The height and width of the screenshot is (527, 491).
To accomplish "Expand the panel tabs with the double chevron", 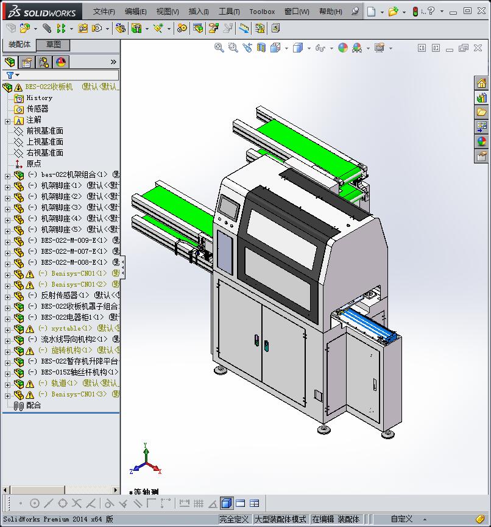I will [x=113, y=62].
